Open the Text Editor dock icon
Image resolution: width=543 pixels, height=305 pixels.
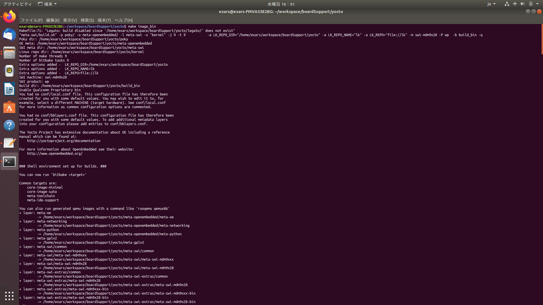(x=9, y=143)
